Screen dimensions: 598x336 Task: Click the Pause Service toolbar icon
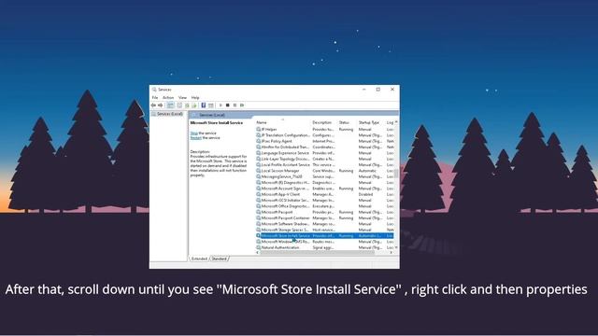pos(235,105)
